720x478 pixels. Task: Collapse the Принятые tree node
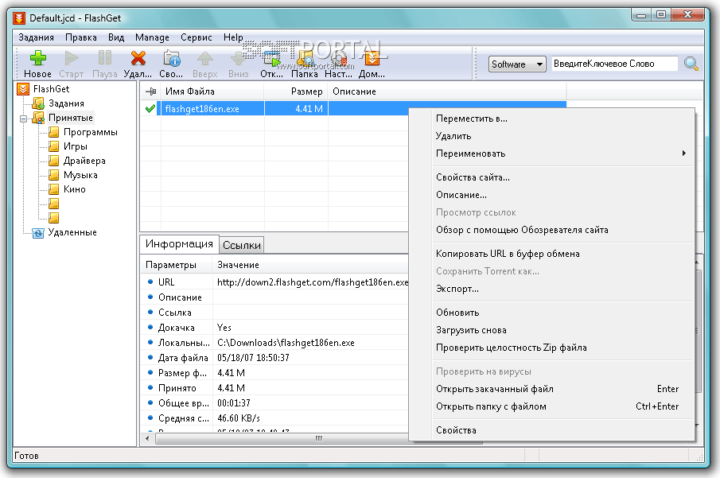pos(23,119)
